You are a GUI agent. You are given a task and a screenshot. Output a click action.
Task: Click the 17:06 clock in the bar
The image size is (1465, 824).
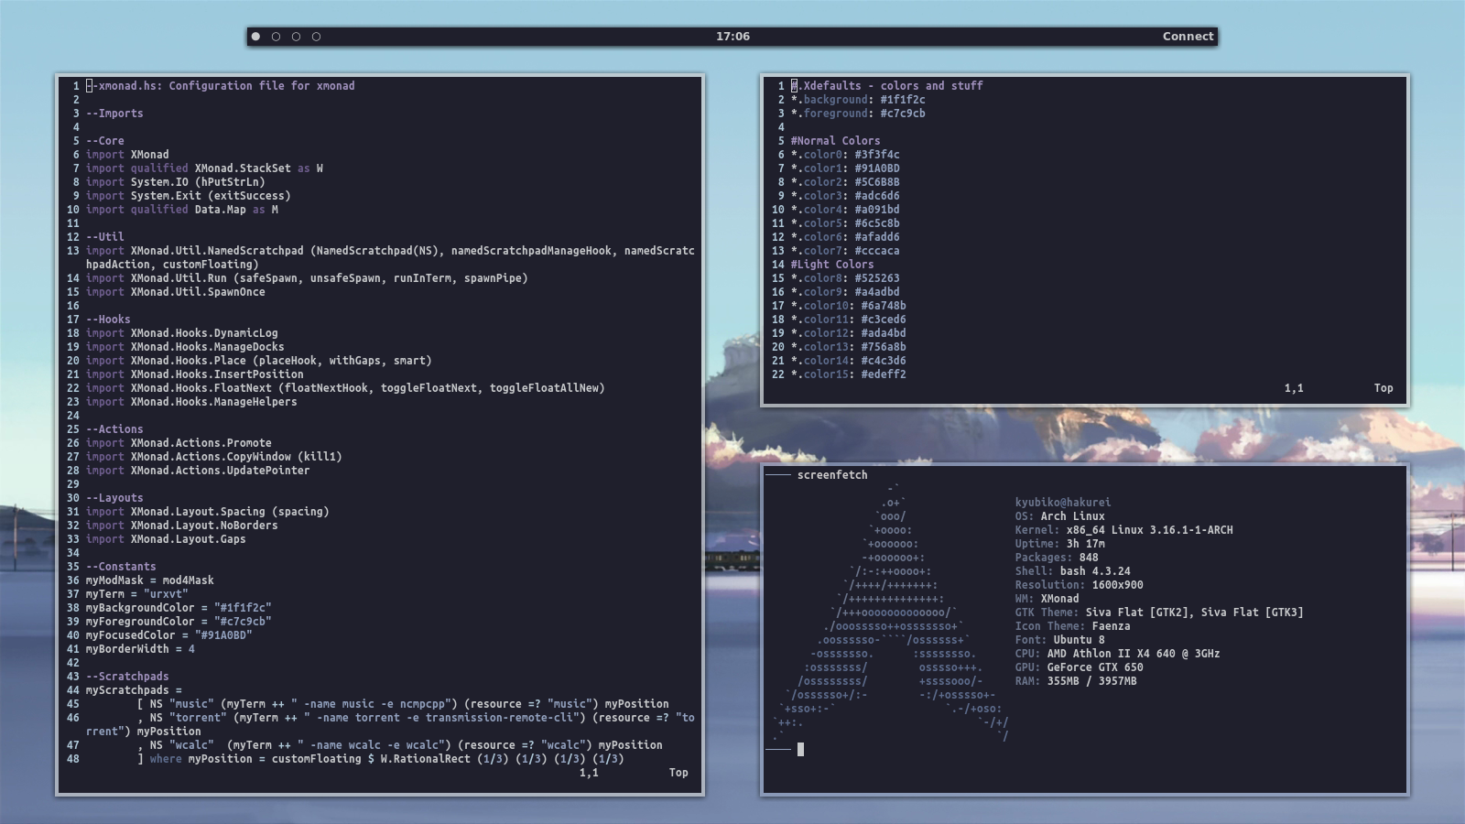pos(732,37)
